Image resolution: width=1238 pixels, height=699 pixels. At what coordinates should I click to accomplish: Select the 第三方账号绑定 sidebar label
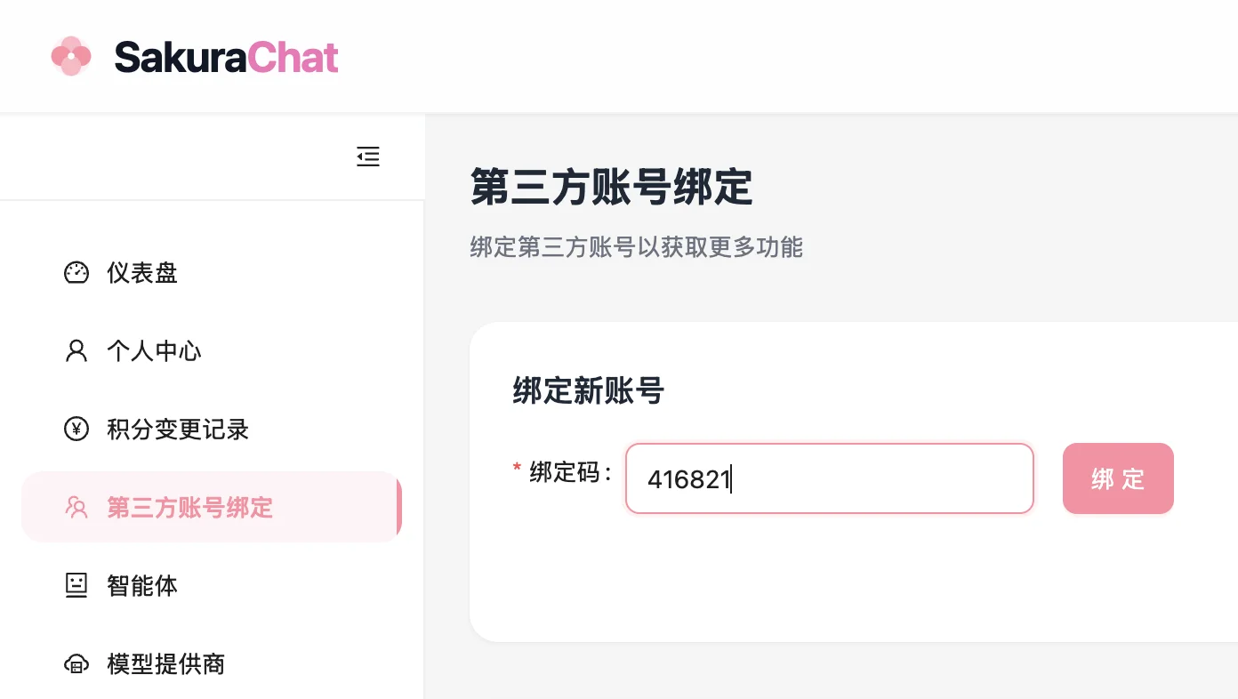coord(189,508)
